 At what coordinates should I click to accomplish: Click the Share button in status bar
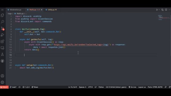(x=35, y=87)
